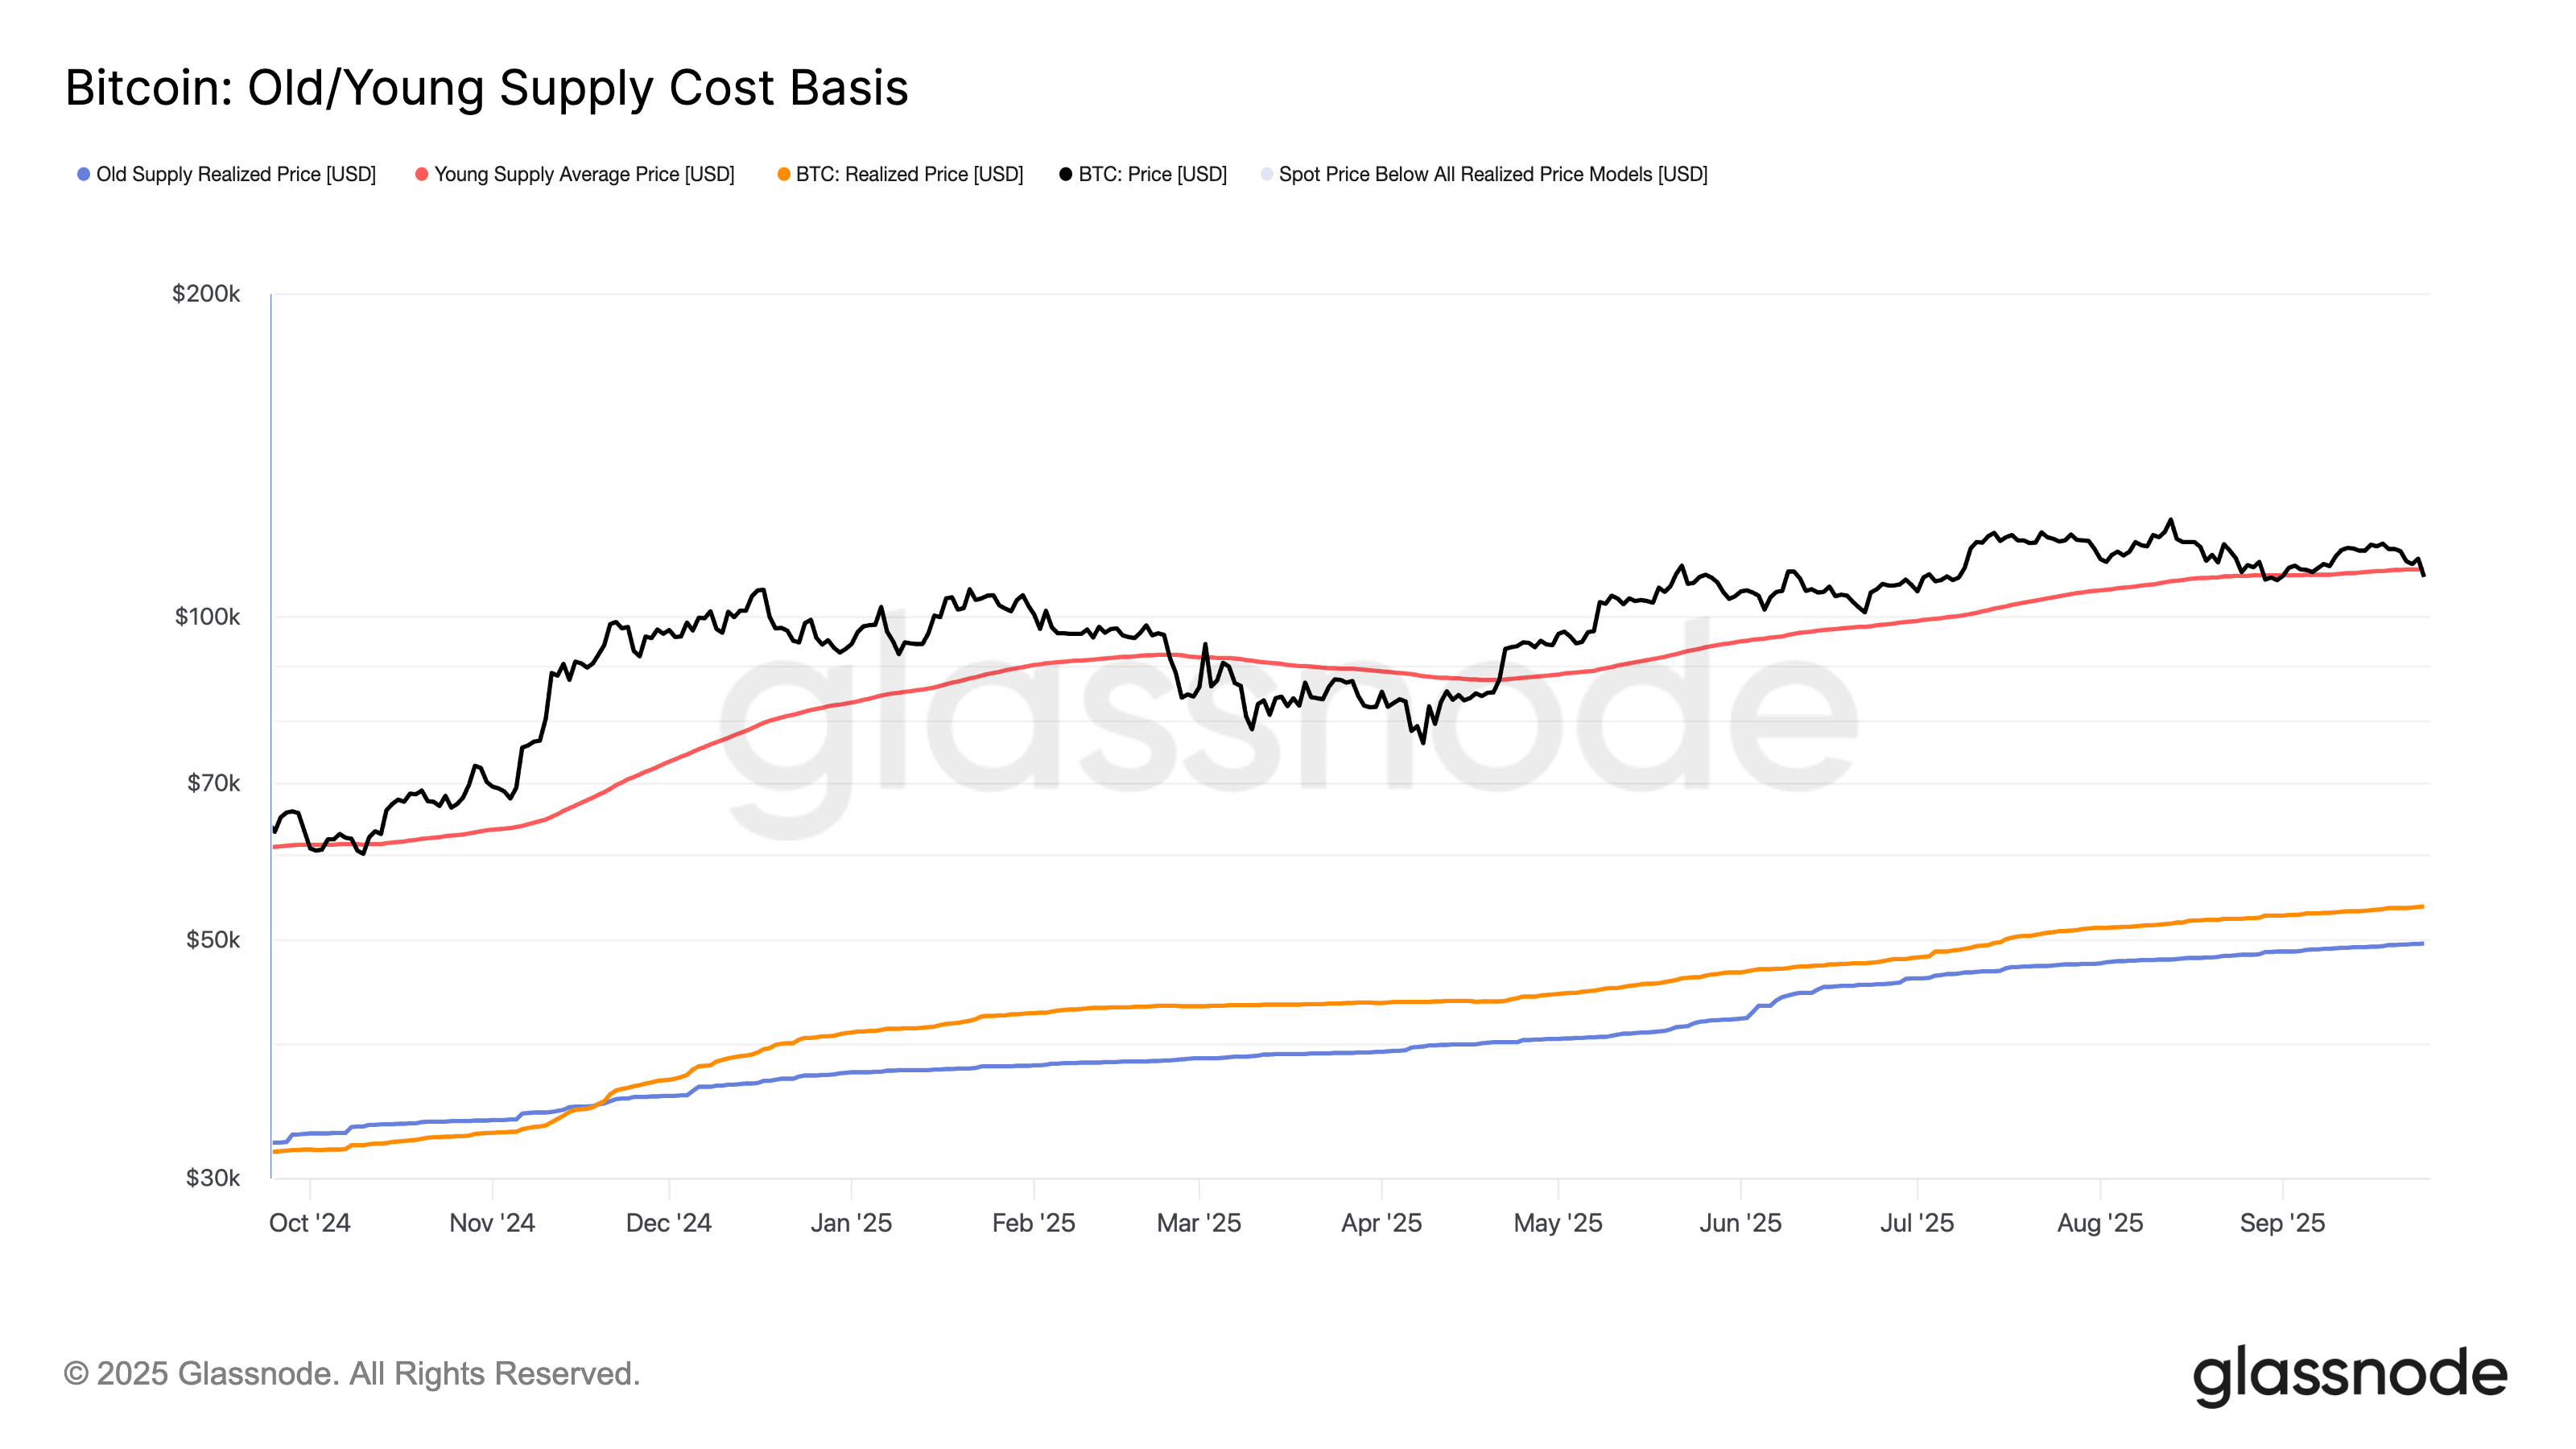Click the pale Spot Price Below legend dot
This screenshot has width=2576, height=1449.
(1267, 174)
